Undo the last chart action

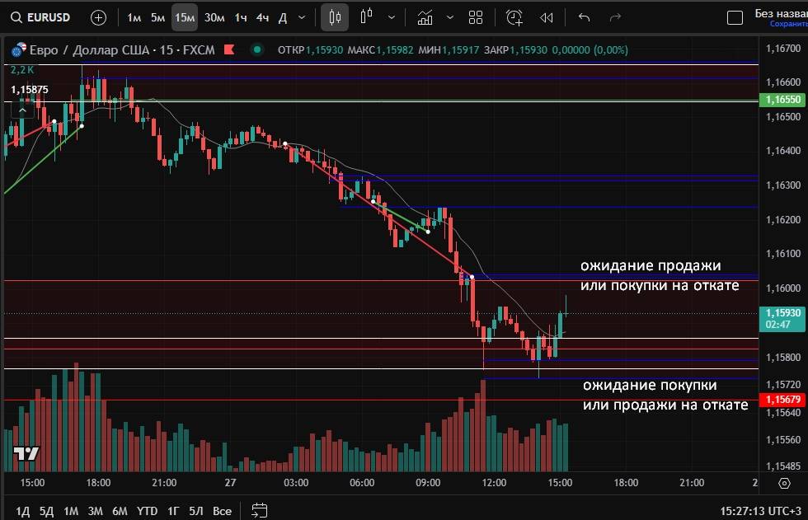(x=585, y=17)
